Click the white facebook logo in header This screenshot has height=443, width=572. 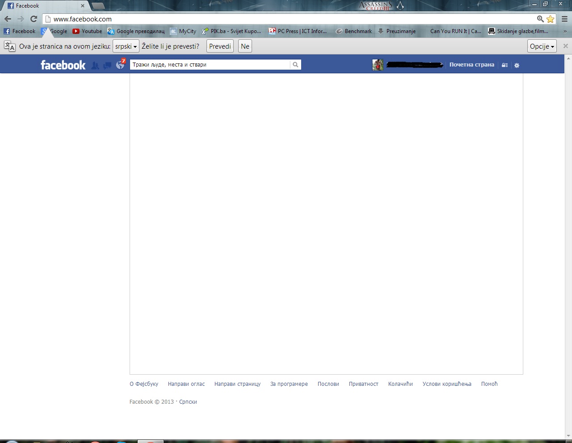point(63,65)
